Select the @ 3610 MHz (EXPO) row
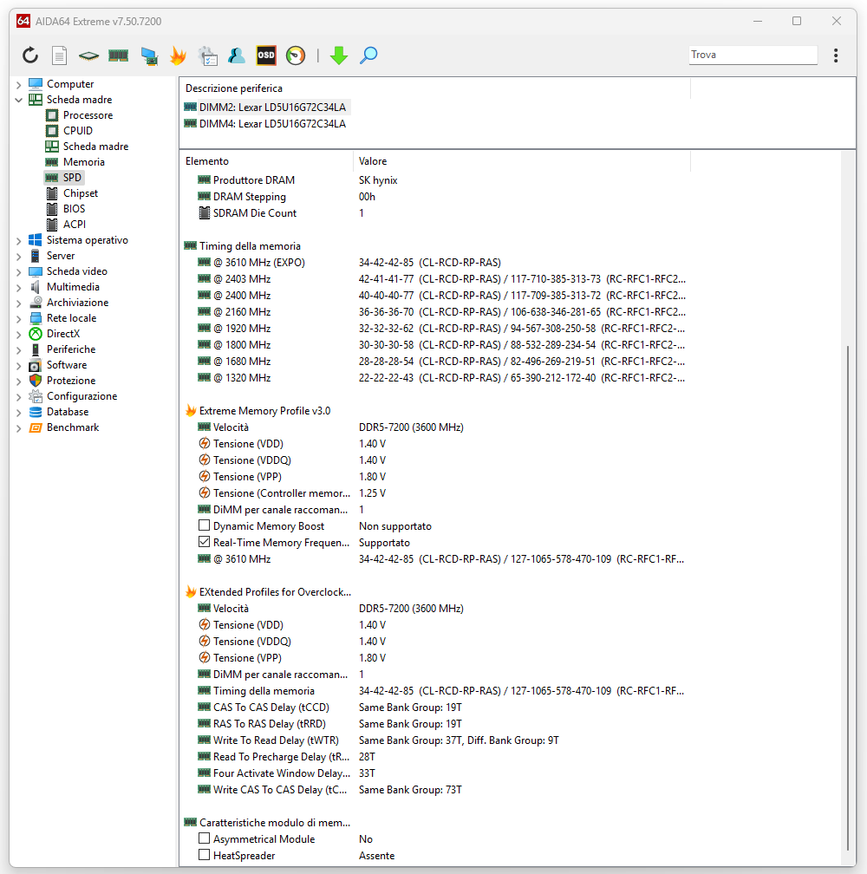Viewport: 867px width, 874px height. coord(436,263)
